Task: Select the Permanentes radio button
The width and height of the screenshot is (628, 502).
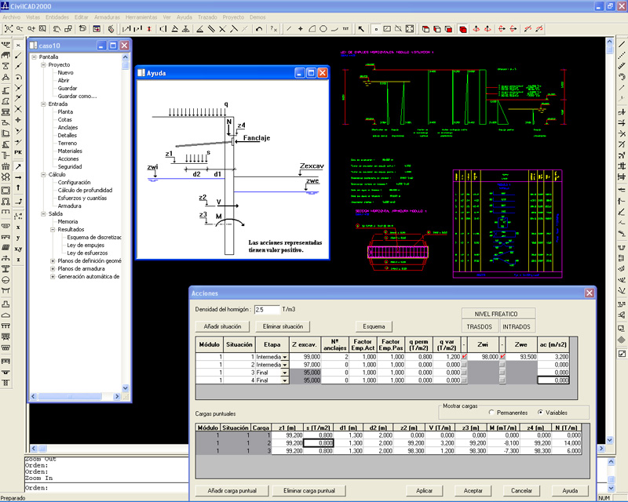Action: 491,412
